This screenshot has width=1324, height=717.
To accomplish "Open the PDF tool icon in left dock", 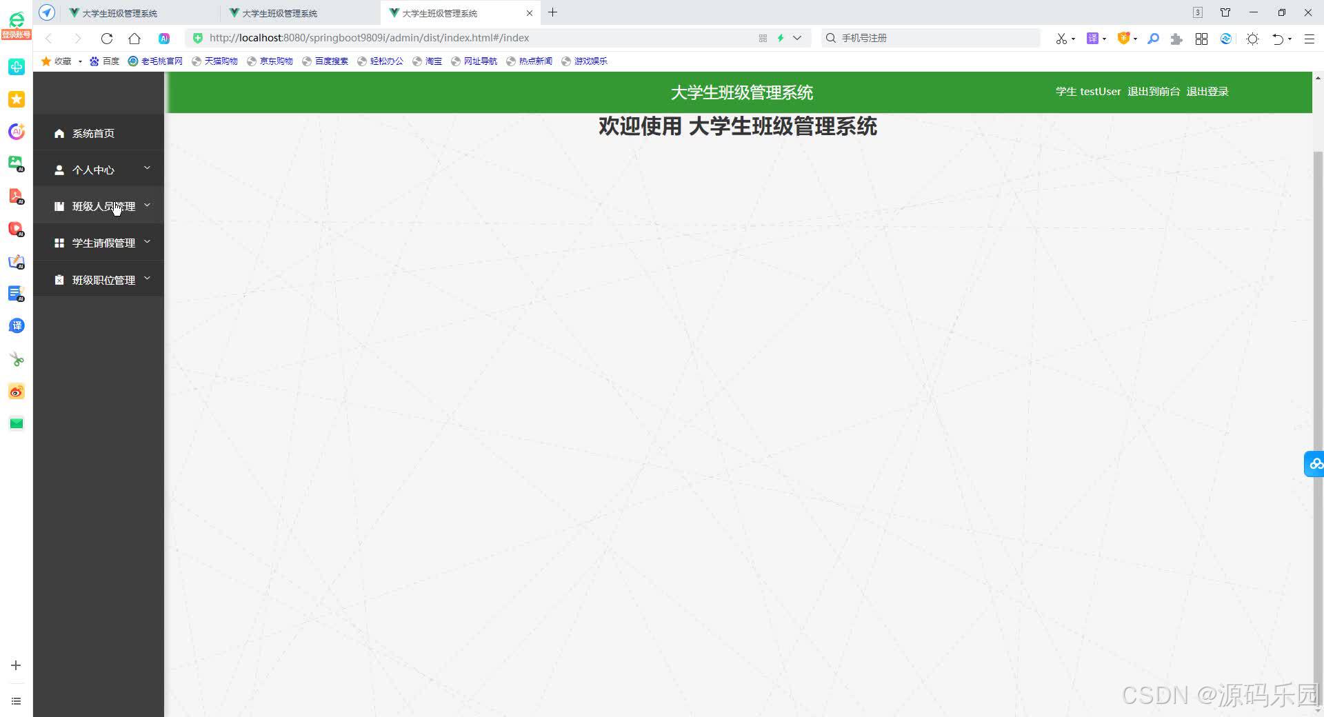I will point(16,195).
